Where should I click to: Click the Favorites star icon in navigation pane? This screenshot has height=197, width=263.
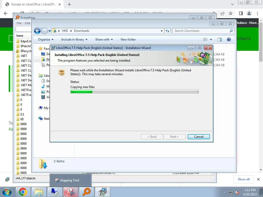click(x=40, y=48)
